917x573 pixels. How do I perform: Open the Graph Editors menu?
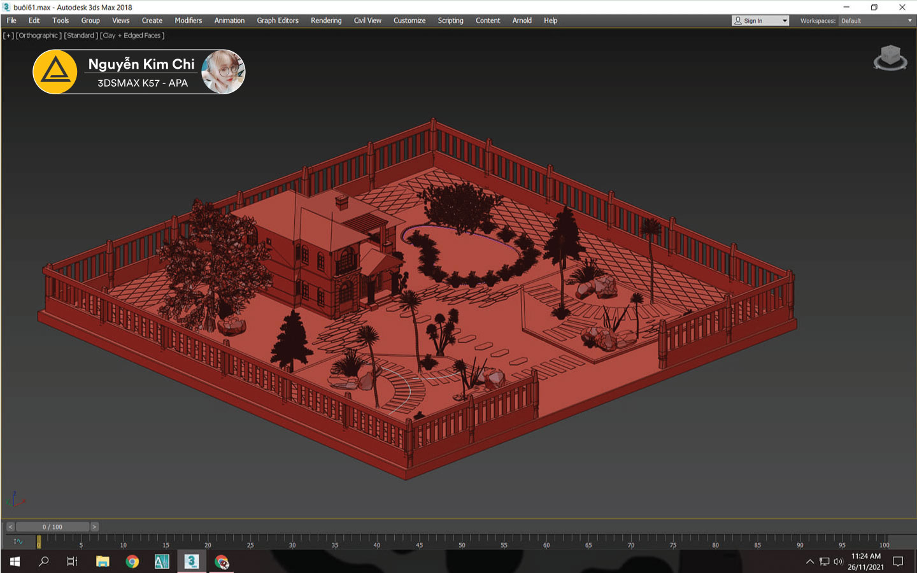278,21
